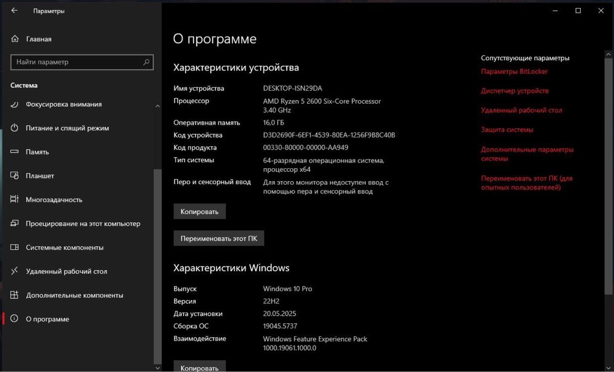Click the Home house icon
This screenshot has height=372, width=614.
click(x=15, y=39)
